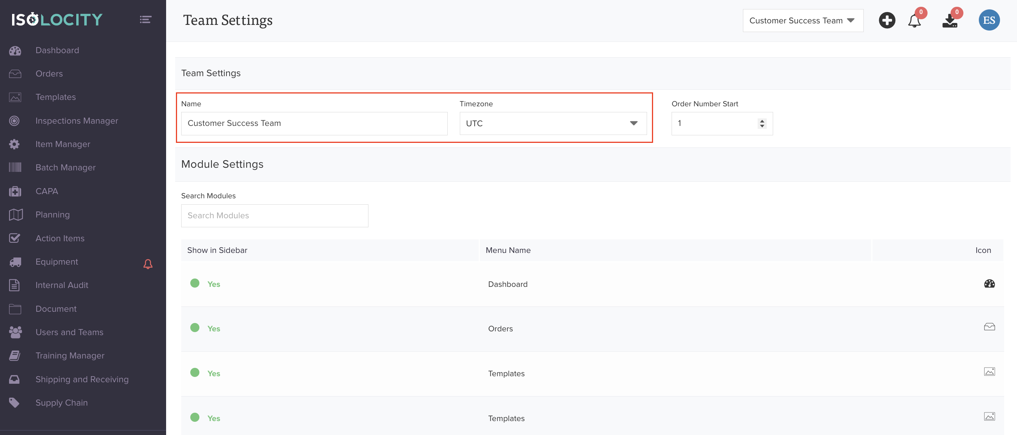1017x435 pixels.
Task: Open Inspections Manager from the sidebar
Action: 77,121
